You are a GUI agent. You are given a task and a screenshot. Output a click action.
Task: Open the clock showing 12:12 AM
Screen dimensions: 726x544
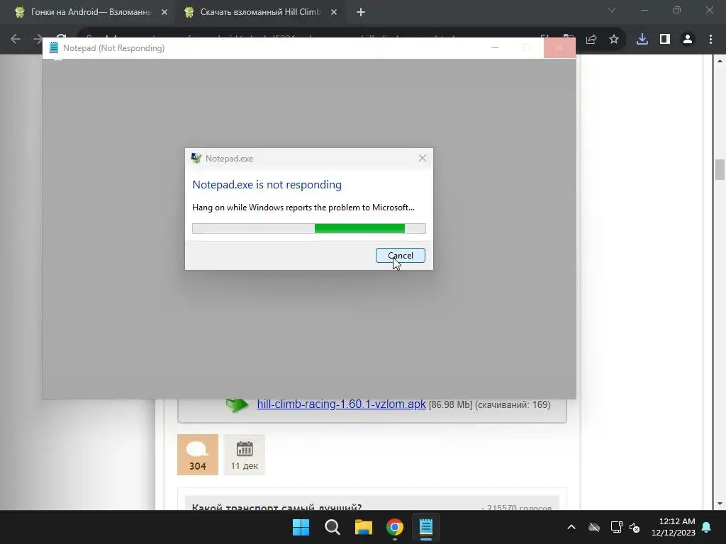pos(674,527)
